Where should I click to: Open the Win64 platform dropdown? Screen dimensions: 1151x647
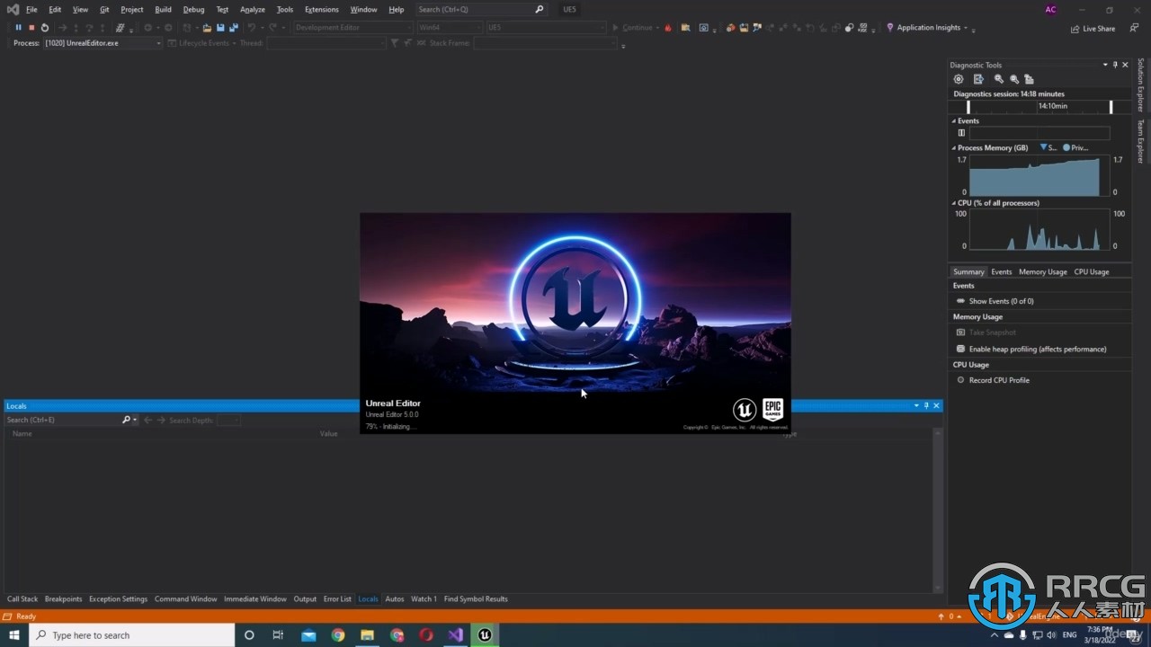point(450,28)
